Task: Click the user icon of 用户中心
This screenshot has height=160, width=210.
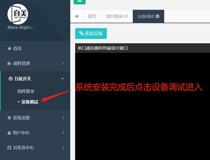Action: pos(9,133)
